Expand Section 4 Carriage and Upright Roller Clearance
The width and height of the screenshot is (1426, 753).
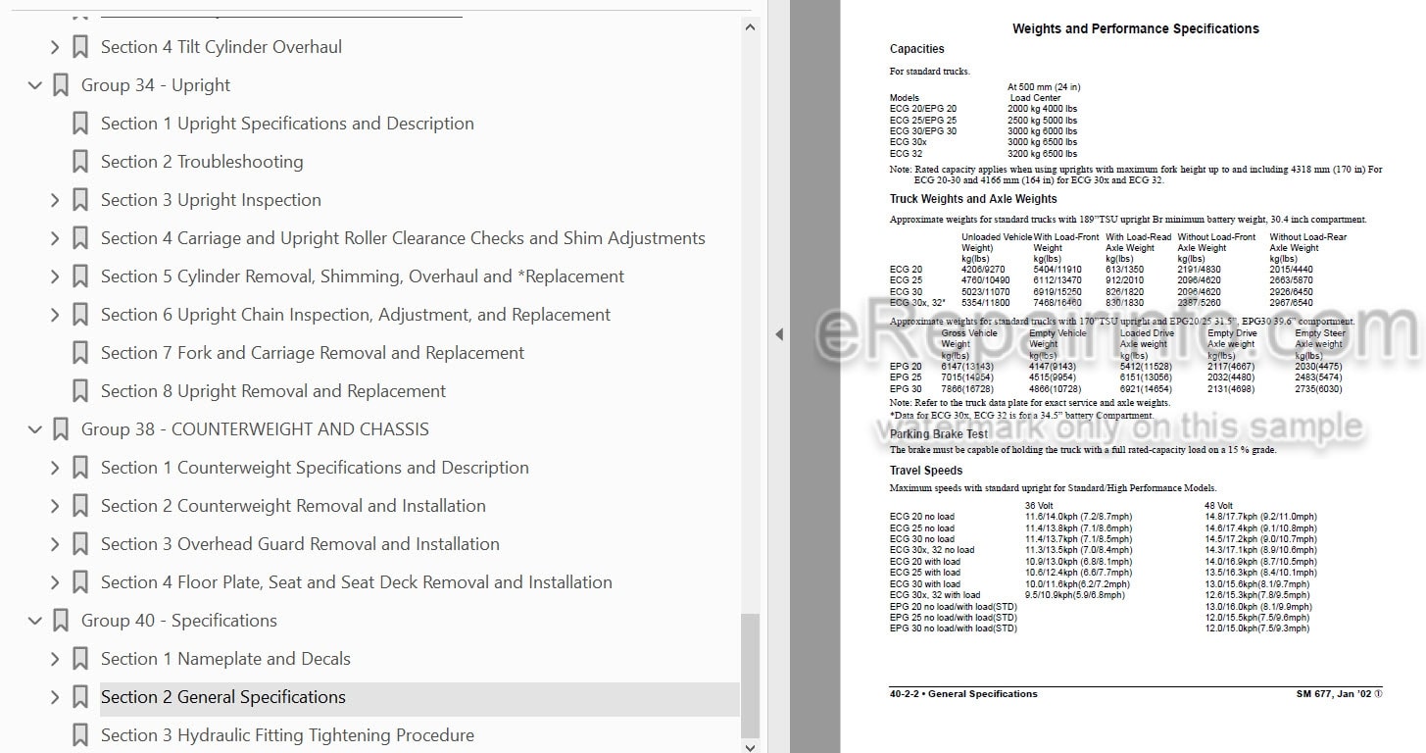tap(55, 238)
